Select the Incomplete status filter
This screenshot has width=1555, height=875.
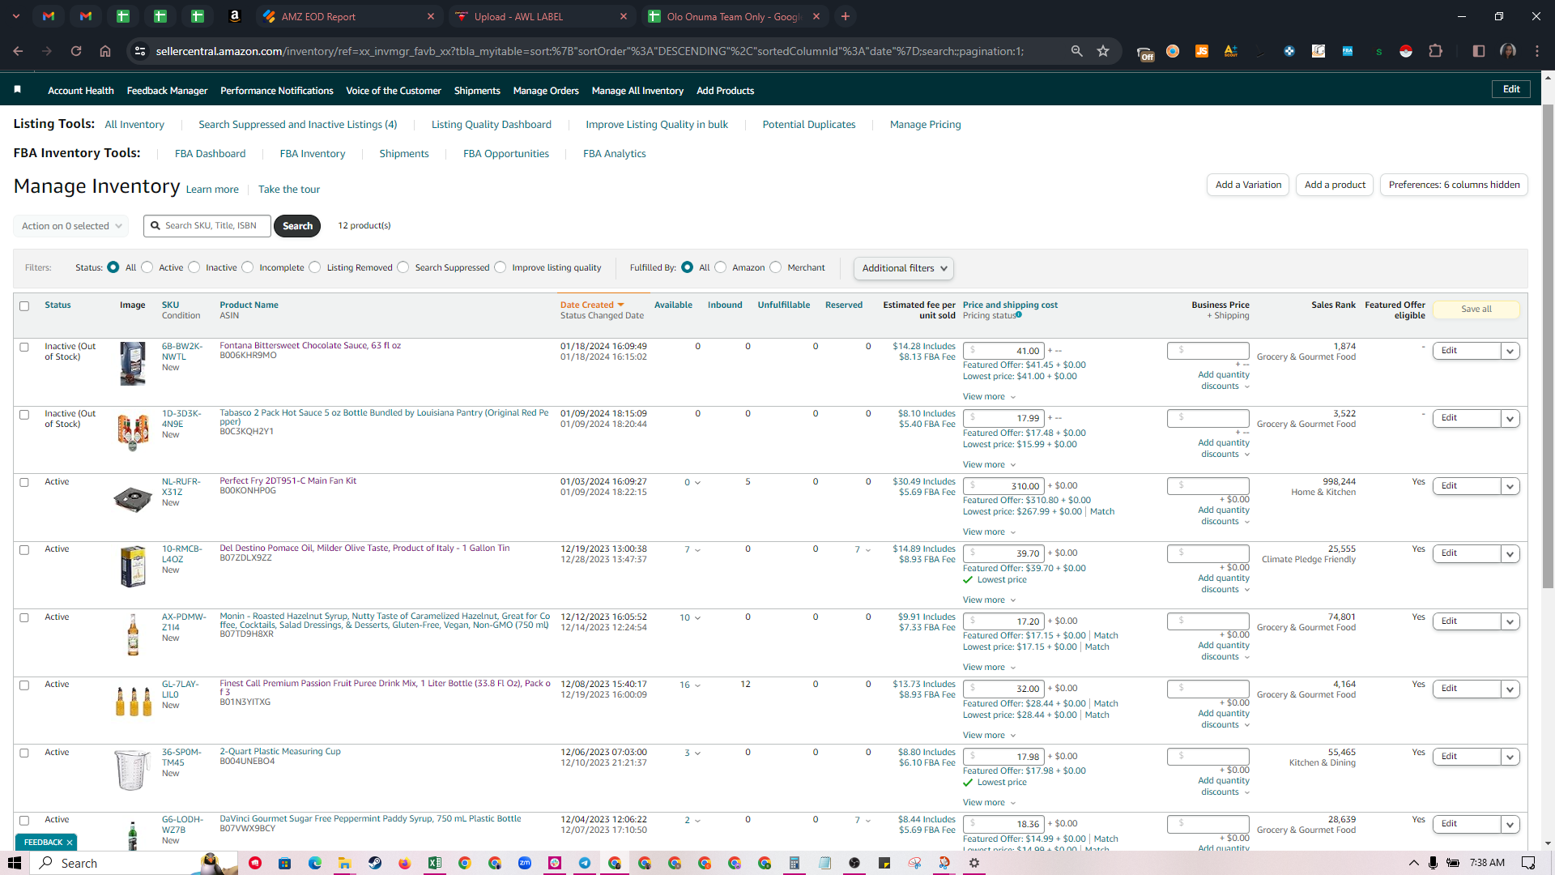click(248, 267)
